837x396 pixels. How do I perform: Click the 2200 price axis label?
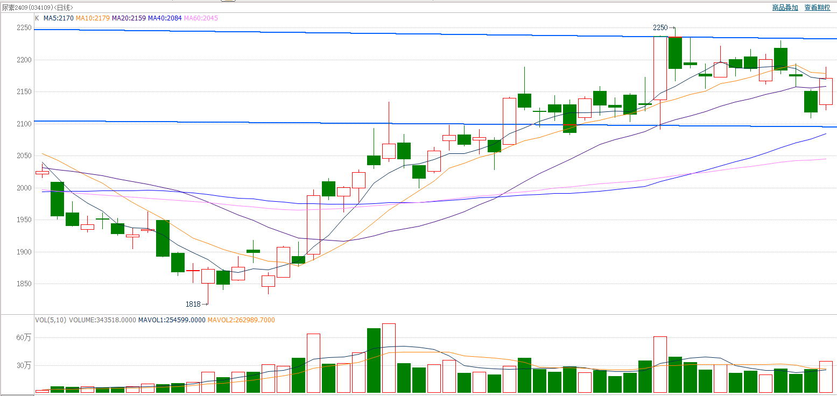24,60
